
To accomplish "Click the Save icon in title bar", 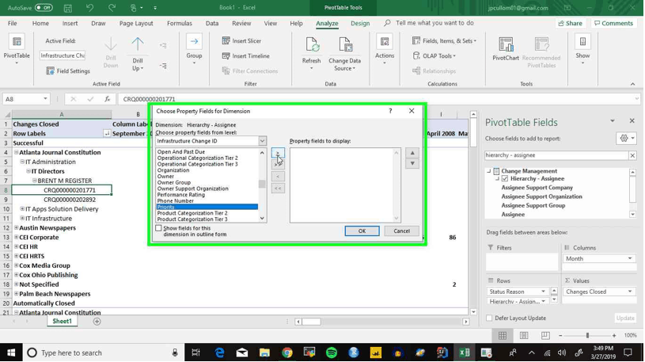I will point(67,8).
